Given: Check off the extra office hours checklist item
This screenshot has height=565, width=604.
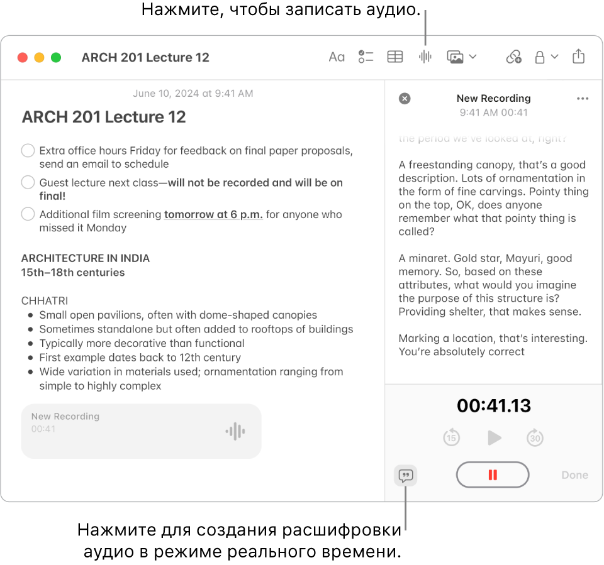Looking at the screenshot, I should point(27,151).
